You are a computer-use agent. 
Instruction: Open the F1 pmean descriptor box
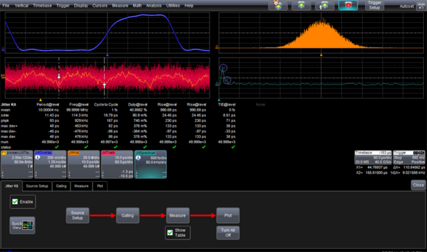coord(17,164)
